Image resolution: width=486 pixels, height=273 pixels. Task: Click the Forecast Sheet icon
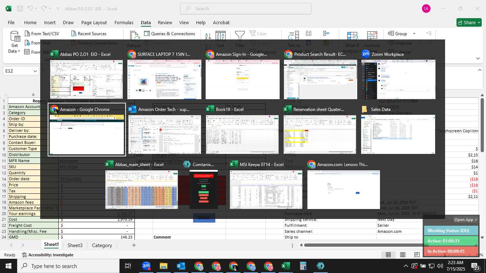click(x=372, y=39)
